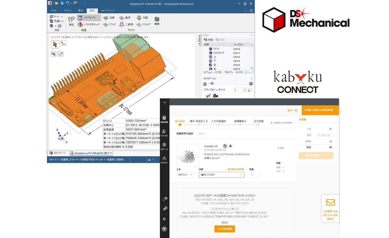Click chat bubble icon in Kabuku sidebar
Viewport: 389px width, 238px height.
pos(165,199)
